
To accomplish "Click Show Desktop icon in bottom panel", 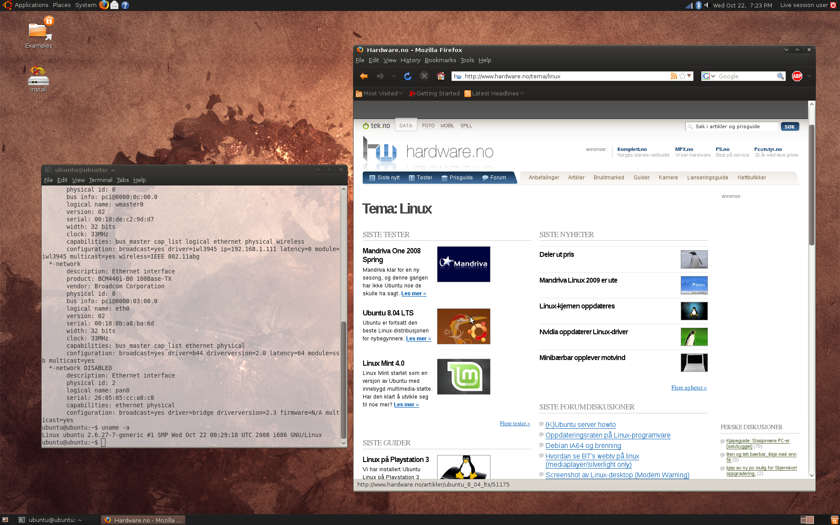I will tap(5, 520).
